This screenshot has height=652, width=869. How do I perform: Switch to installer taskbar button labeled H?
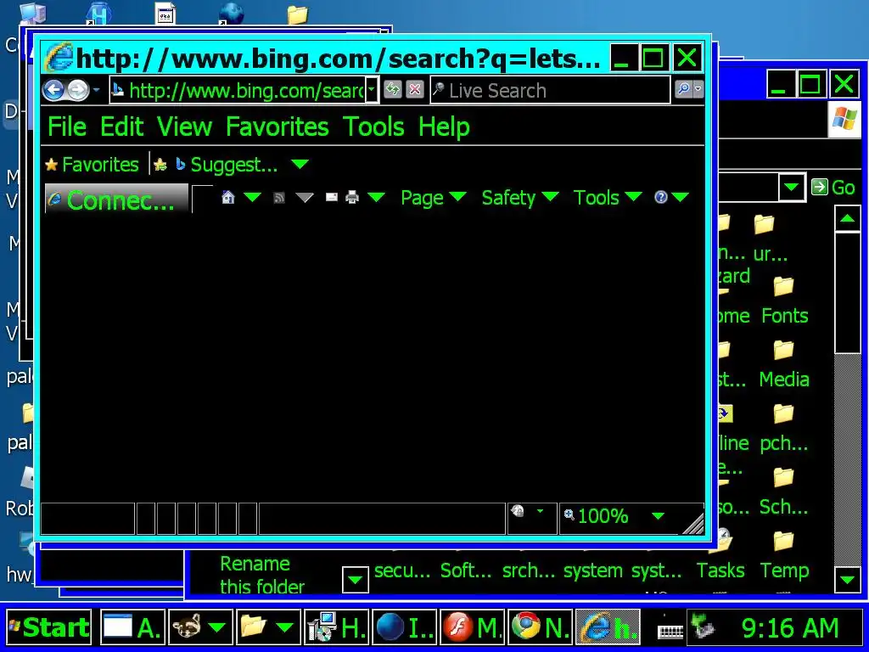(x=336, y=627)
